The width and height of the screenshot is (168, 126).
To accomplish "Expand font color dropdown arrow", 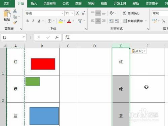I will [x=73, y=21].
